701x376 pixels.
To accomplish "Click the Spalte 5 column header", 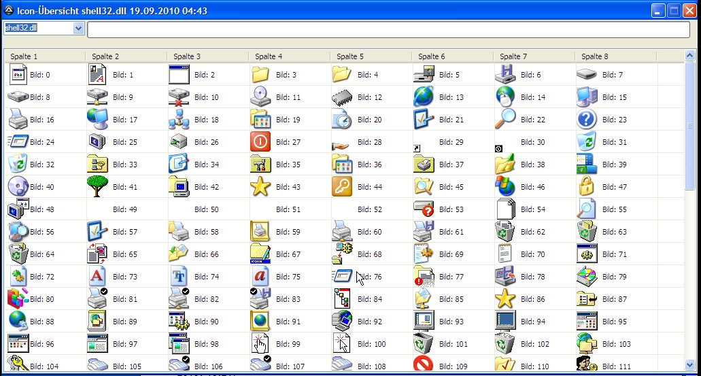I will click(x=371, y=56).
